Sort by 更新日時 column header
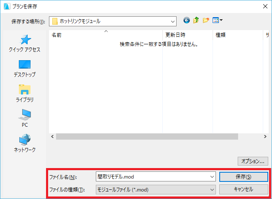 tap(187, 35)
